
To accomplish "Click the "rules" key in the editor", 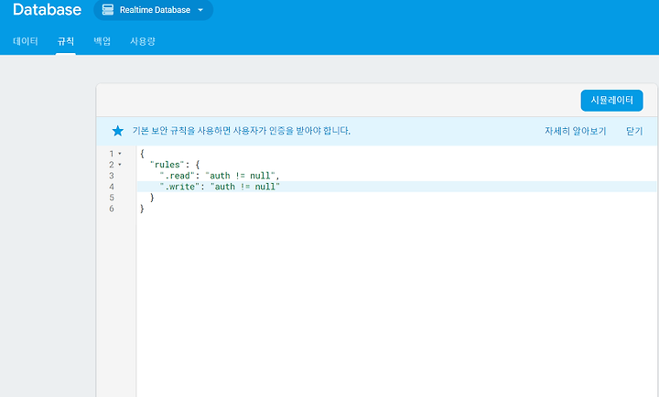I will 167,165.
